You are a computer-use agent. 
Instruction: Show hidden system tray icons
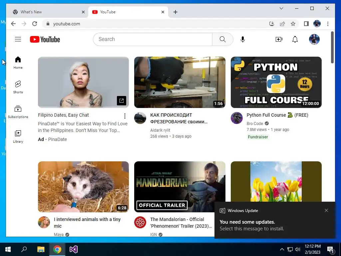tap(282, 249)
